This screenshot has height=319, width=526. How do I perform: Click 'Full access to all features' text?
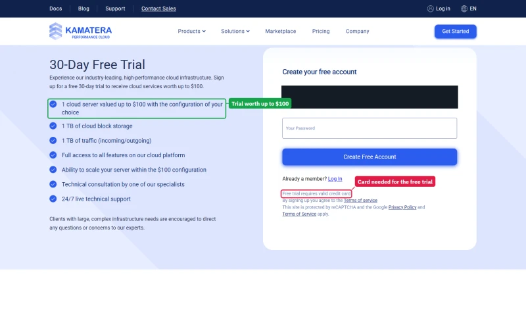tap(123, 155)
